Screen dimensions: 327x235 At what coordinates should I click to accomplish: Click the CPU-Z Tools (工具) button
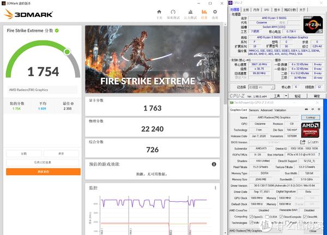(x=277, y=96)
